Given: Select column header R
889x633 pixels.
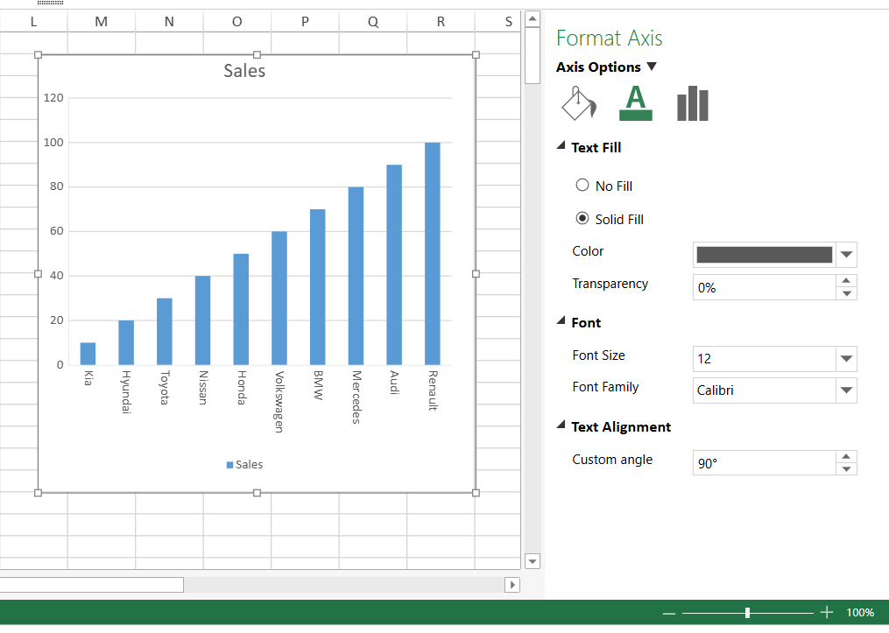Looking at the screenshot, I should pos(441,22).
